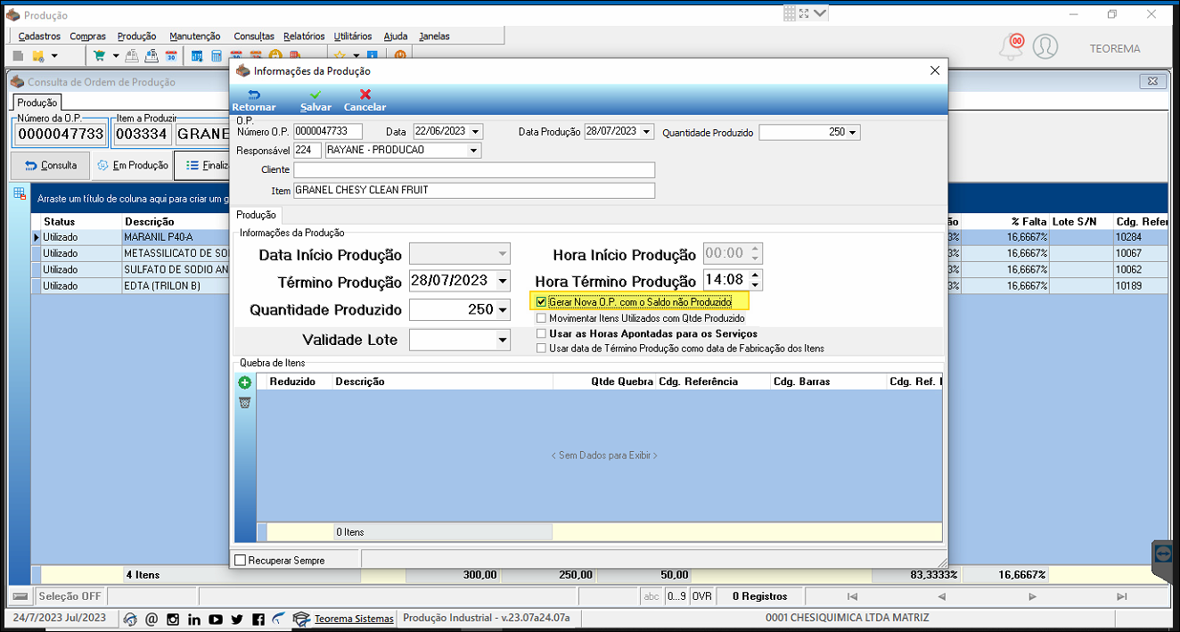This screenshot has width=1180, height=632.
Task: Click the gray document icon in main toolbar
Action: pyautogui.click(x=18, y=55)
